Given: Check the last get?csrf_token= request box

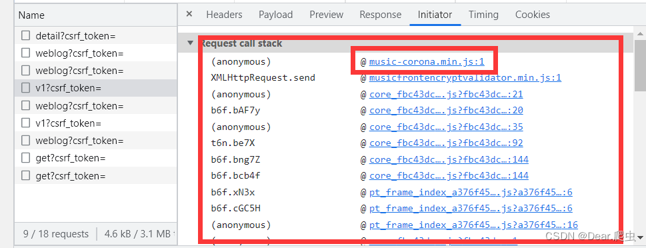Looking at the screenshot, I should 26,176.
